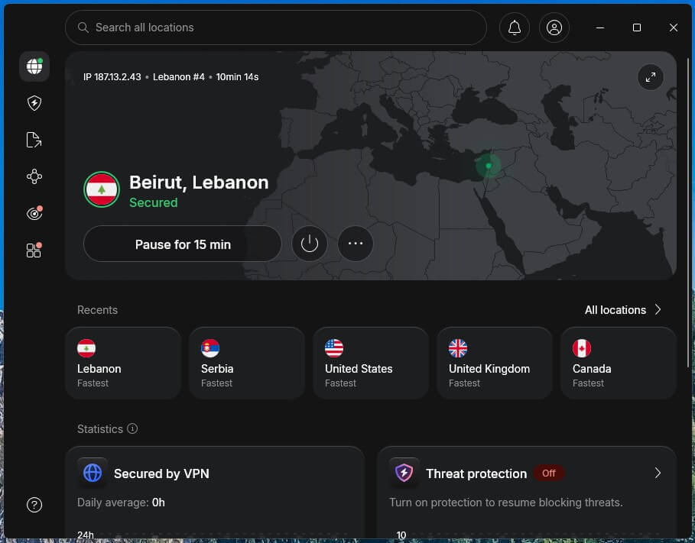
Task: Connect to Canada recent location
Action: point(619,364)
